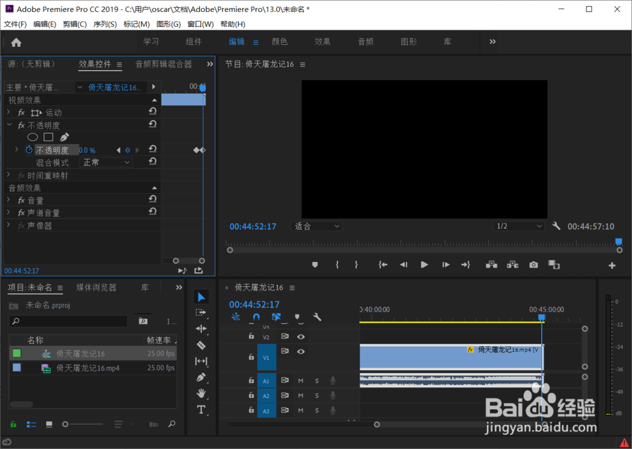Collapse the opacity effect section
Screen dimensions: 632x449
point(9,125)
